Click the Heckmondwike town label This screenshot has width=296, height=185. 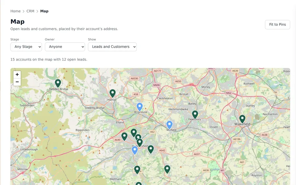[178, 109]
